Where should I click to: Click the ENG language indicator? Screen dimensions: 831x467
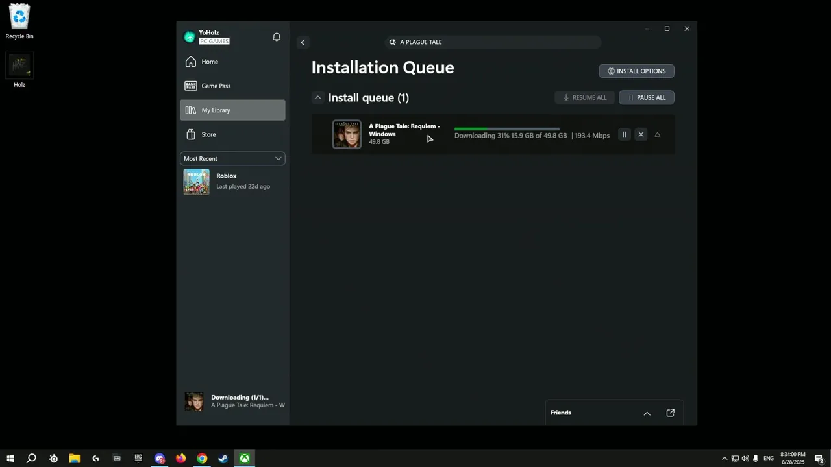[769, 459]
